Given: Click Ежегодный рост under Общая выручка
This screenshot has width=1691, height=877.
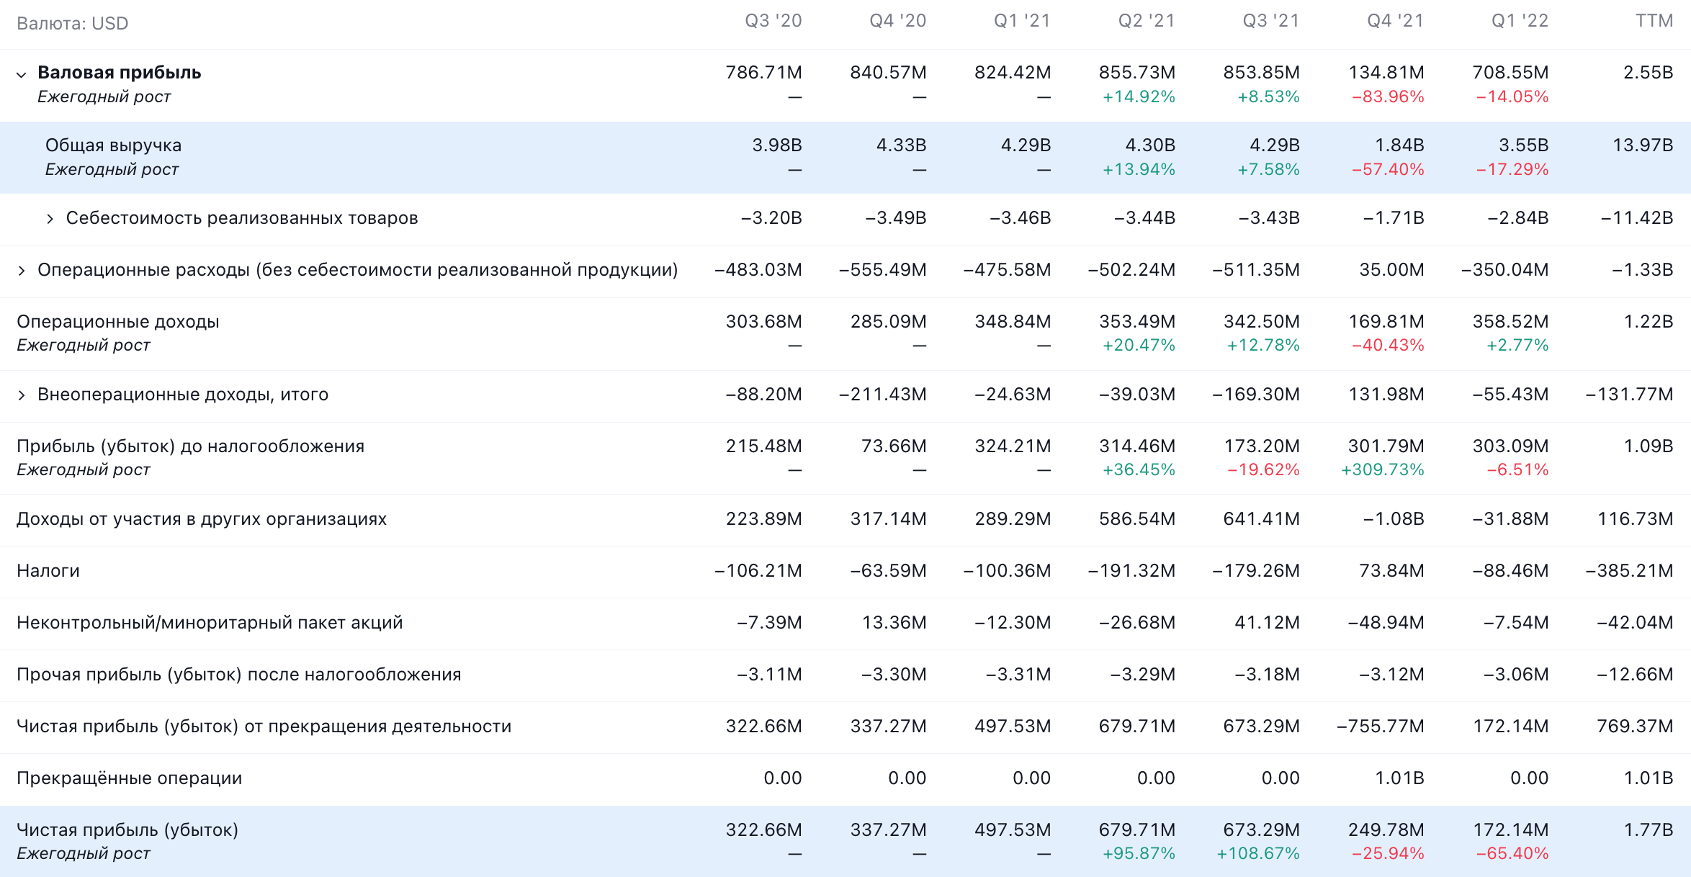Looking at the screenshot, I should (x=112, y=170).
